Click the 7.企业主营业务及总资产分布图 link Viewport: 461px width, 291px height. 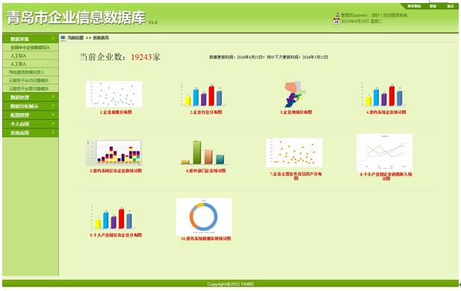296,176
